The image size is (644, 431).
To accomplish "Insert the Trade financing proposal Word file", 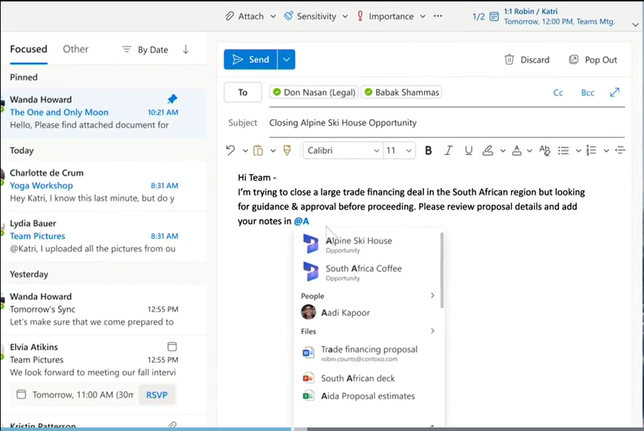I will click(368, 353).
